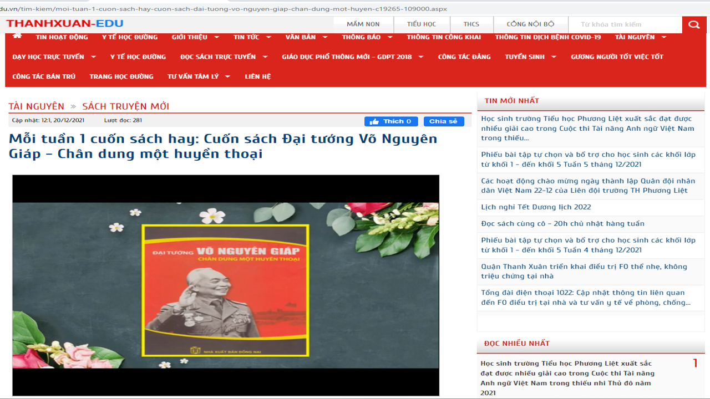Open the MẦM NON tab
The image size is (710, 399).
(x=363, y=24)
